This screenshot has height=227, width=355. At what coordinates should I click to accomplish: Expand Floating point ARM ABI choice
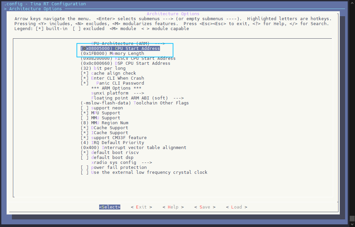point(137,98)
